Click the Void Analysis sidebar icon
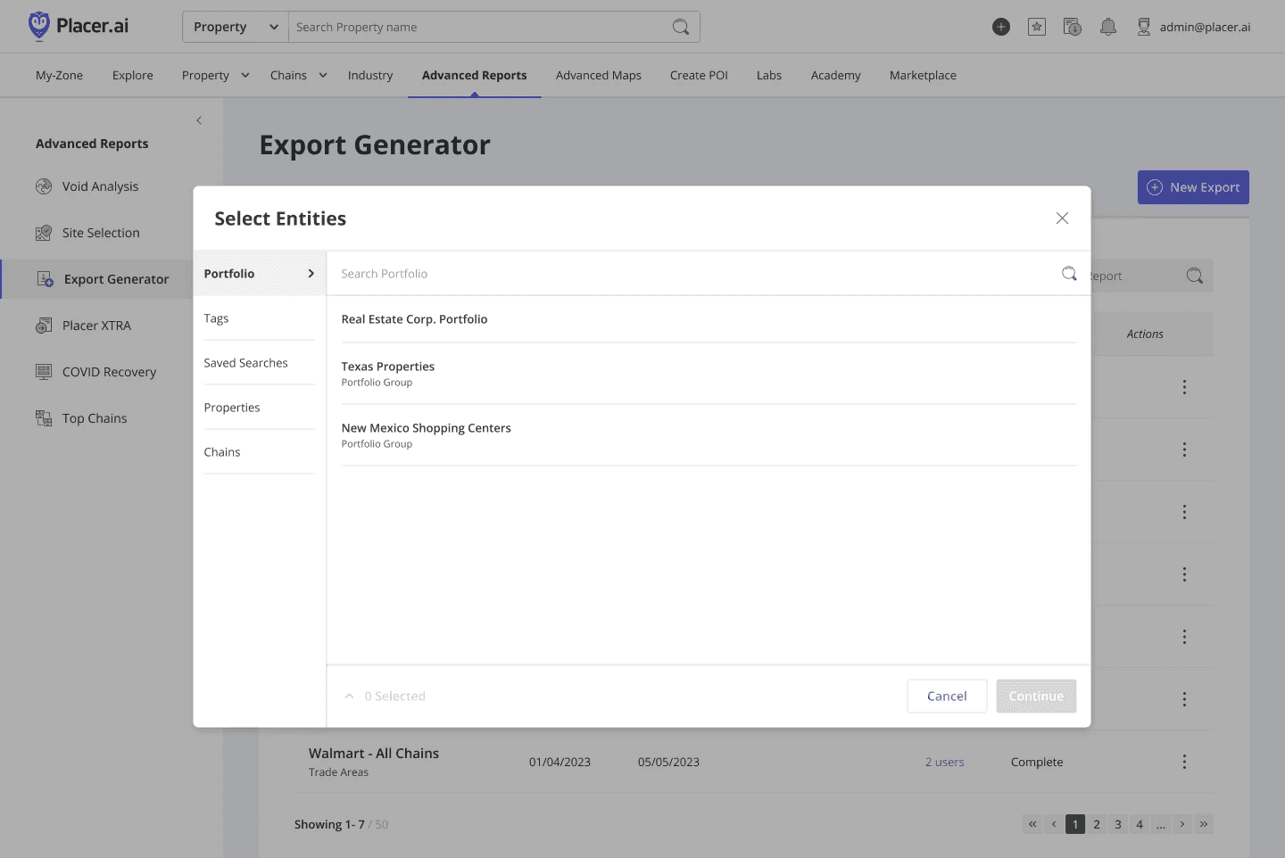 (x=44, y=186)
